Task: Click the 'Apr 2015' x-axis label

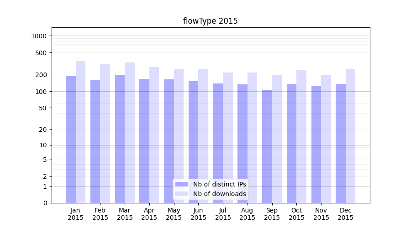Action: [149, 214]
